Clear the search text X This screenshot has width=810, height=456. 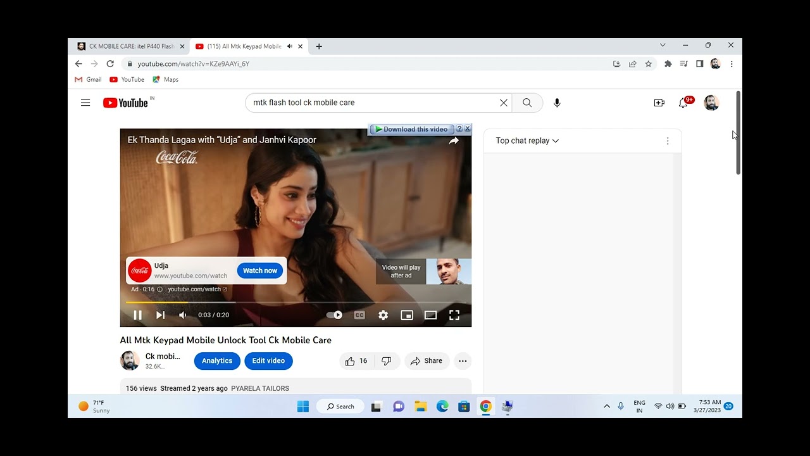coord(504,103)
